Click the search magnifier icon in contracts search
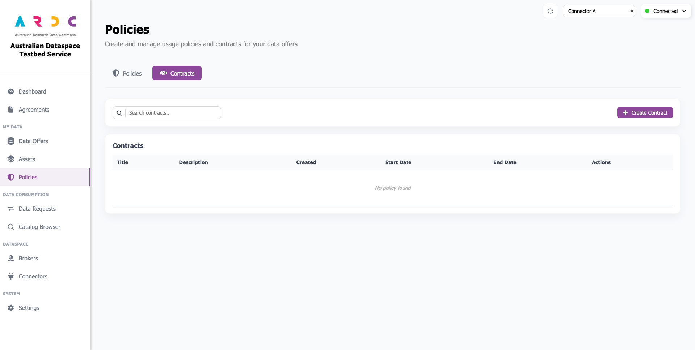Image resolution: width=695 pixels, height=350 pixels. (119, 113)
